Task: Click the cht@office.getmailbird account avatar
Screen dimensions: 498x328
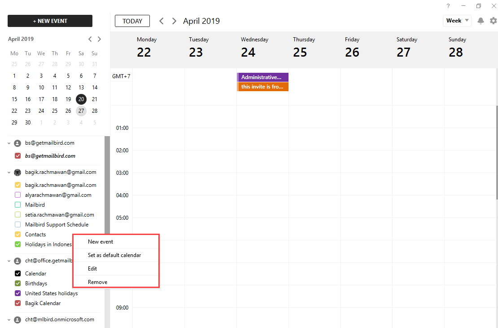Action: tap(17, 260)
